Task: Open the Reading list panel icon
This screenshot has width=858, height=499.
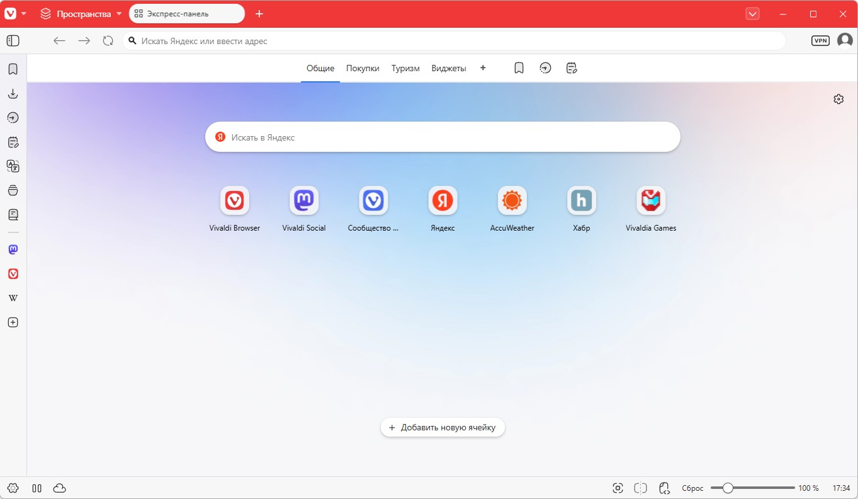Action: [13, 215]
